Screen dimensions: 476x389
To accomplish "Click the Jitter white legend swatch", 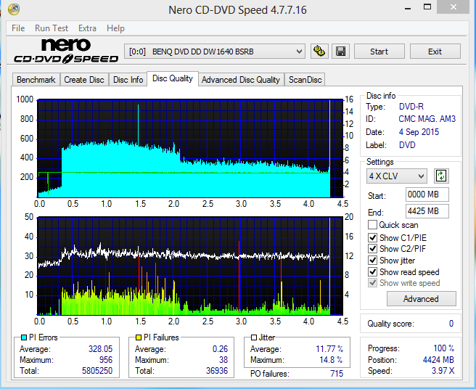I will [x=254, y=337].
